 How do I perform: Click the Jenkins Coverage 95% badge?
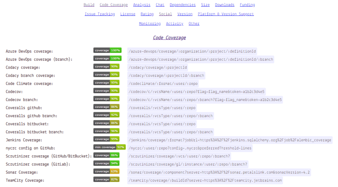point(106,139)
